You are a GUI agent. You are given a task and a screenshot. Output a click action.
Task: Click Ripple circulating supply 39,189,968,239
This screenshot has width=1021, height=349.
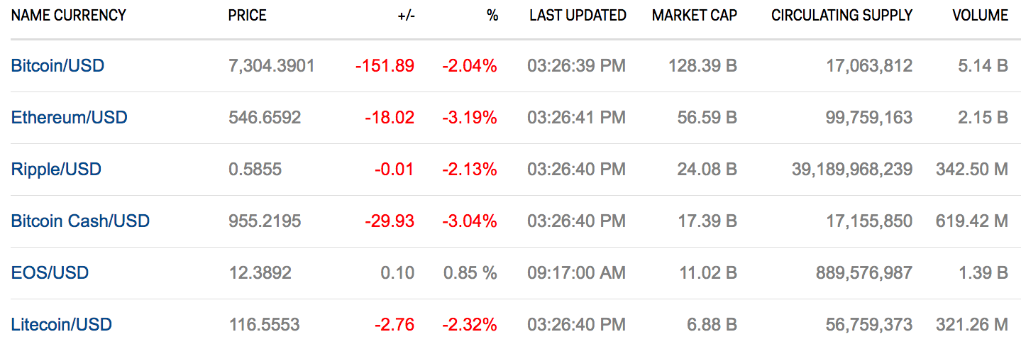(x=851, y=170)
